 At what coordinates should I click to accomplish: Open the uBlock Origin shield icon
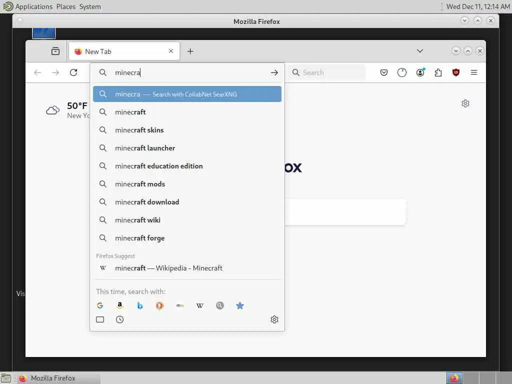click(456, 72)
